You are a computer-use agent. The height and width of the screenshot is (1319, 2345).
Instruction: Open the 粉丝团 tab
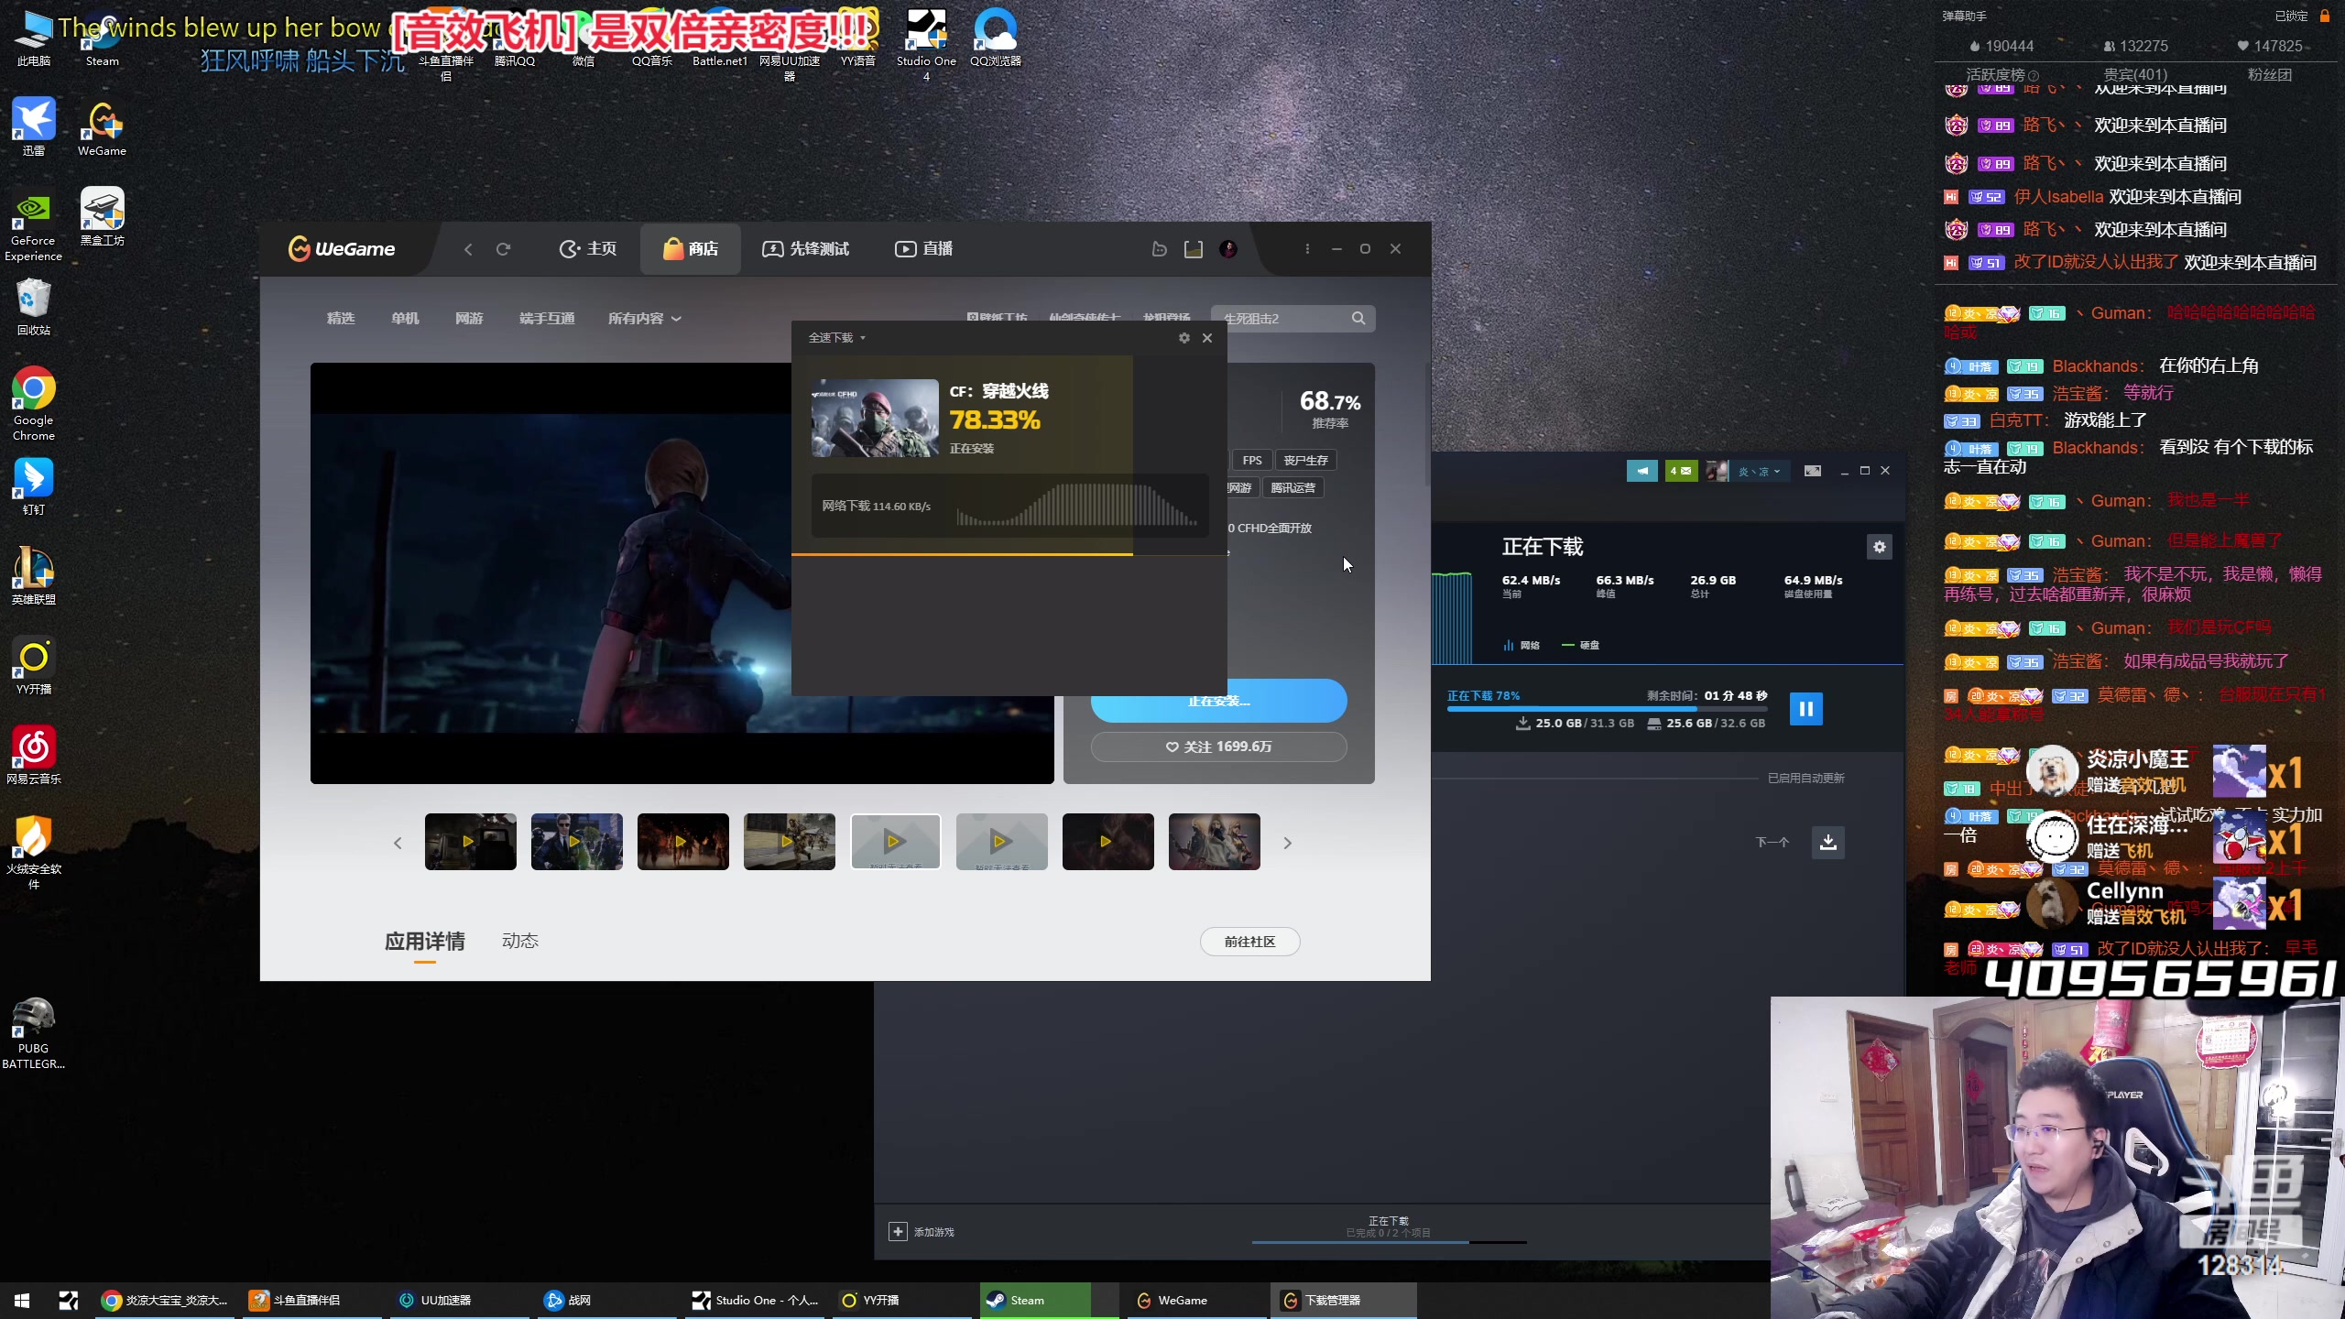click(2270, 75)
